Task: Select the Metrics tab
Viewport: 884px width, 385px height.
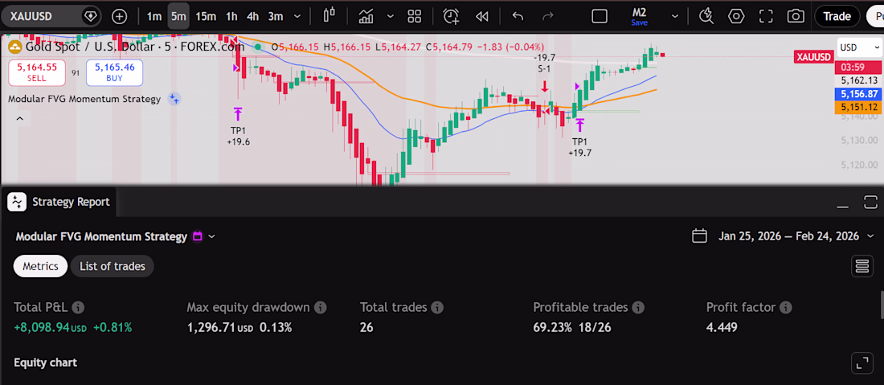Action: [41, 266]
